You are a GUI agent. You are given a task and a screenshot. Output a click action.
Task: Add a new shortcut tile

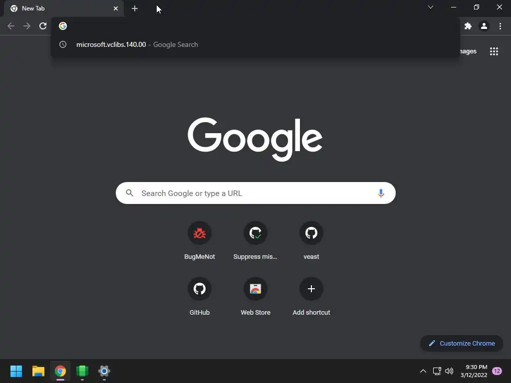pyautogui.click(x=311, y=296)
